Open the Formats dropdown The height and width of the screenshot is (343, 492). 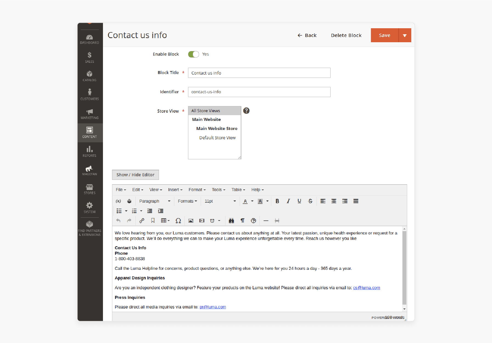click(187, 201)
